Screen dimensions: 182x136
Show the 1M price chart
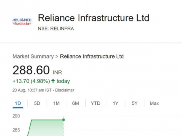coord(56,103)
